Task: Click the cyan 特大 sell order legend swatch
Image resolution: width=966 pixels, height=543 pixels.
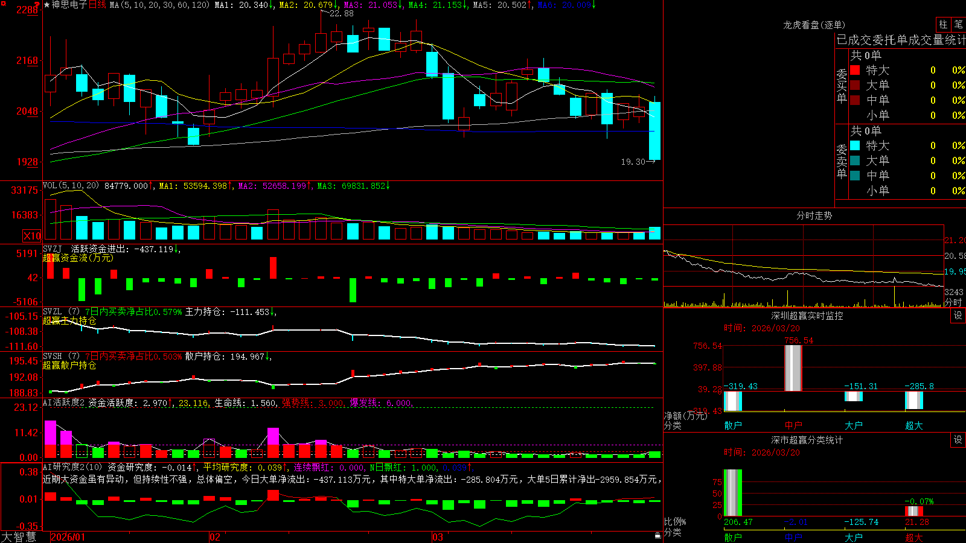Action: pyautogui.click(x=855, y=145)
